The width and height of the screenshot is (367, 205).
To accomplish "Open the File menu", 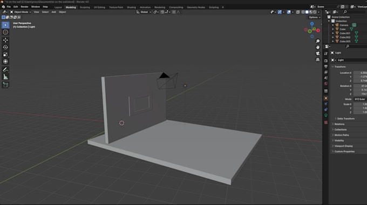I will pos(9,7).
